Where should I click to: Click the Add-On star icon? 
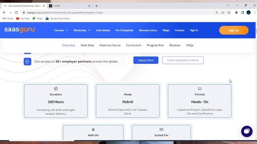pos(93,130)
